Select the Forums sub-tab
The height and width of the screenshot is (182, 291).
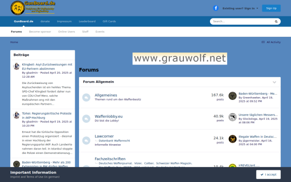16,32
